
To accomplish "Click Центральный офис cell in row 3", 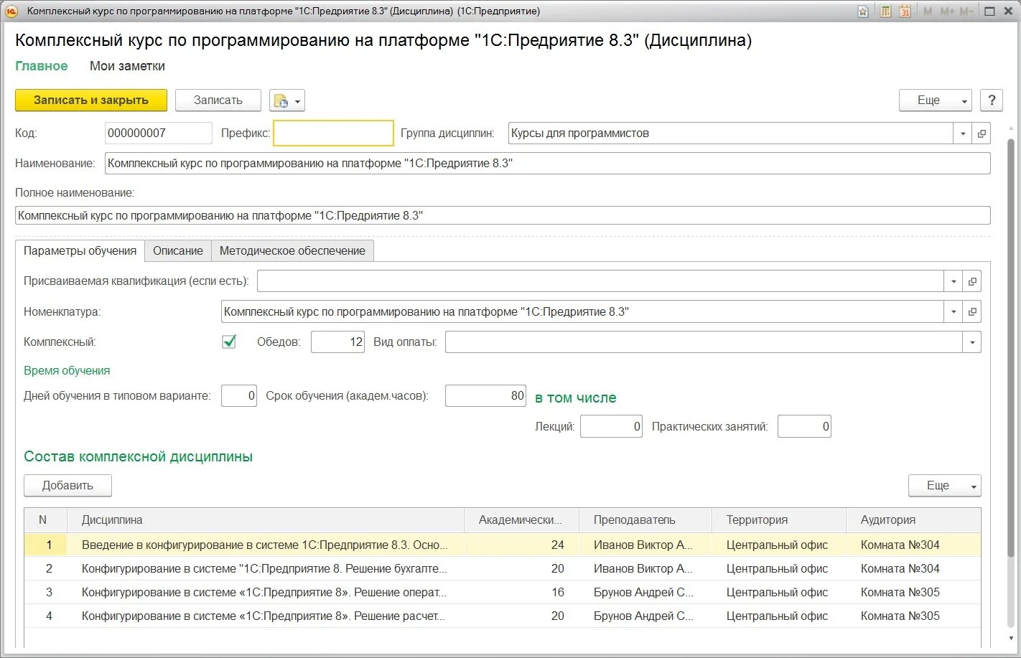I will [x=777, y=593].
